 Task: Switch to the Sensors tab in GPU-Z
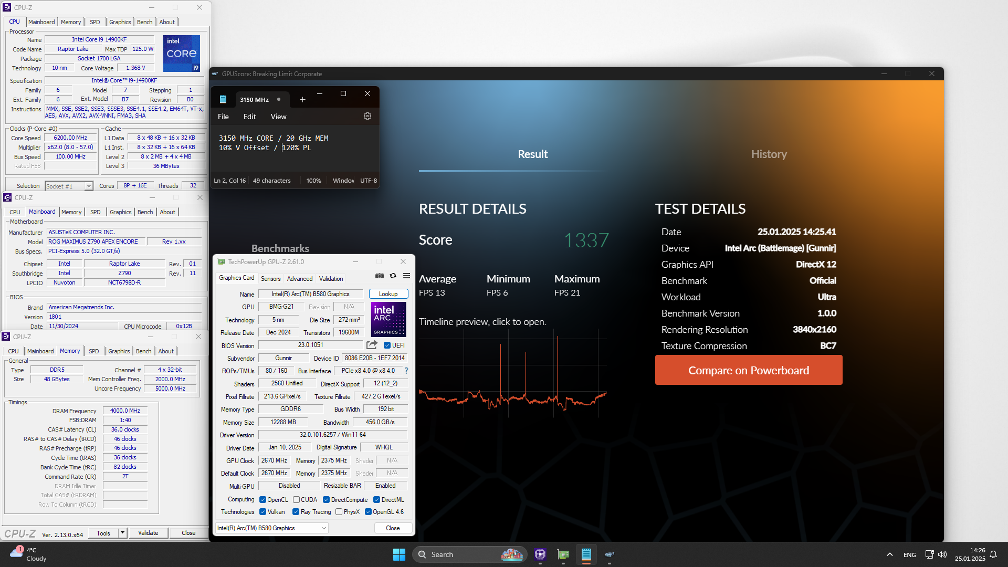(270, 278)
